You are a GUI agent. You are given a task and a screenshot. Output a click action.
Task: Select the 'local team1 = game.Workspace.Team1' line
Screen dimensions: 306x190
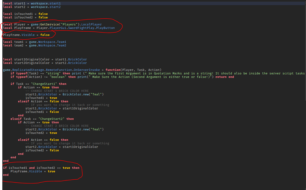click(x=35, y=42)
